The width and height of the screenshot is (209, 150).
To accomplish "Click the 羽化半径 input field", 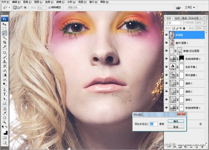I will [154, 124].
